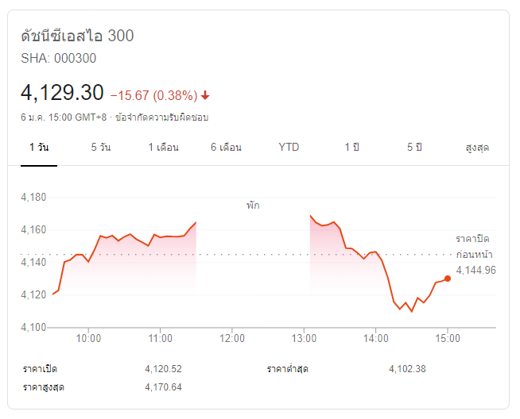
Task: Click the ราคาปิดก่อนหน้า 4,144.96 label
Action: pyautogui.click(x=475, y=254)
